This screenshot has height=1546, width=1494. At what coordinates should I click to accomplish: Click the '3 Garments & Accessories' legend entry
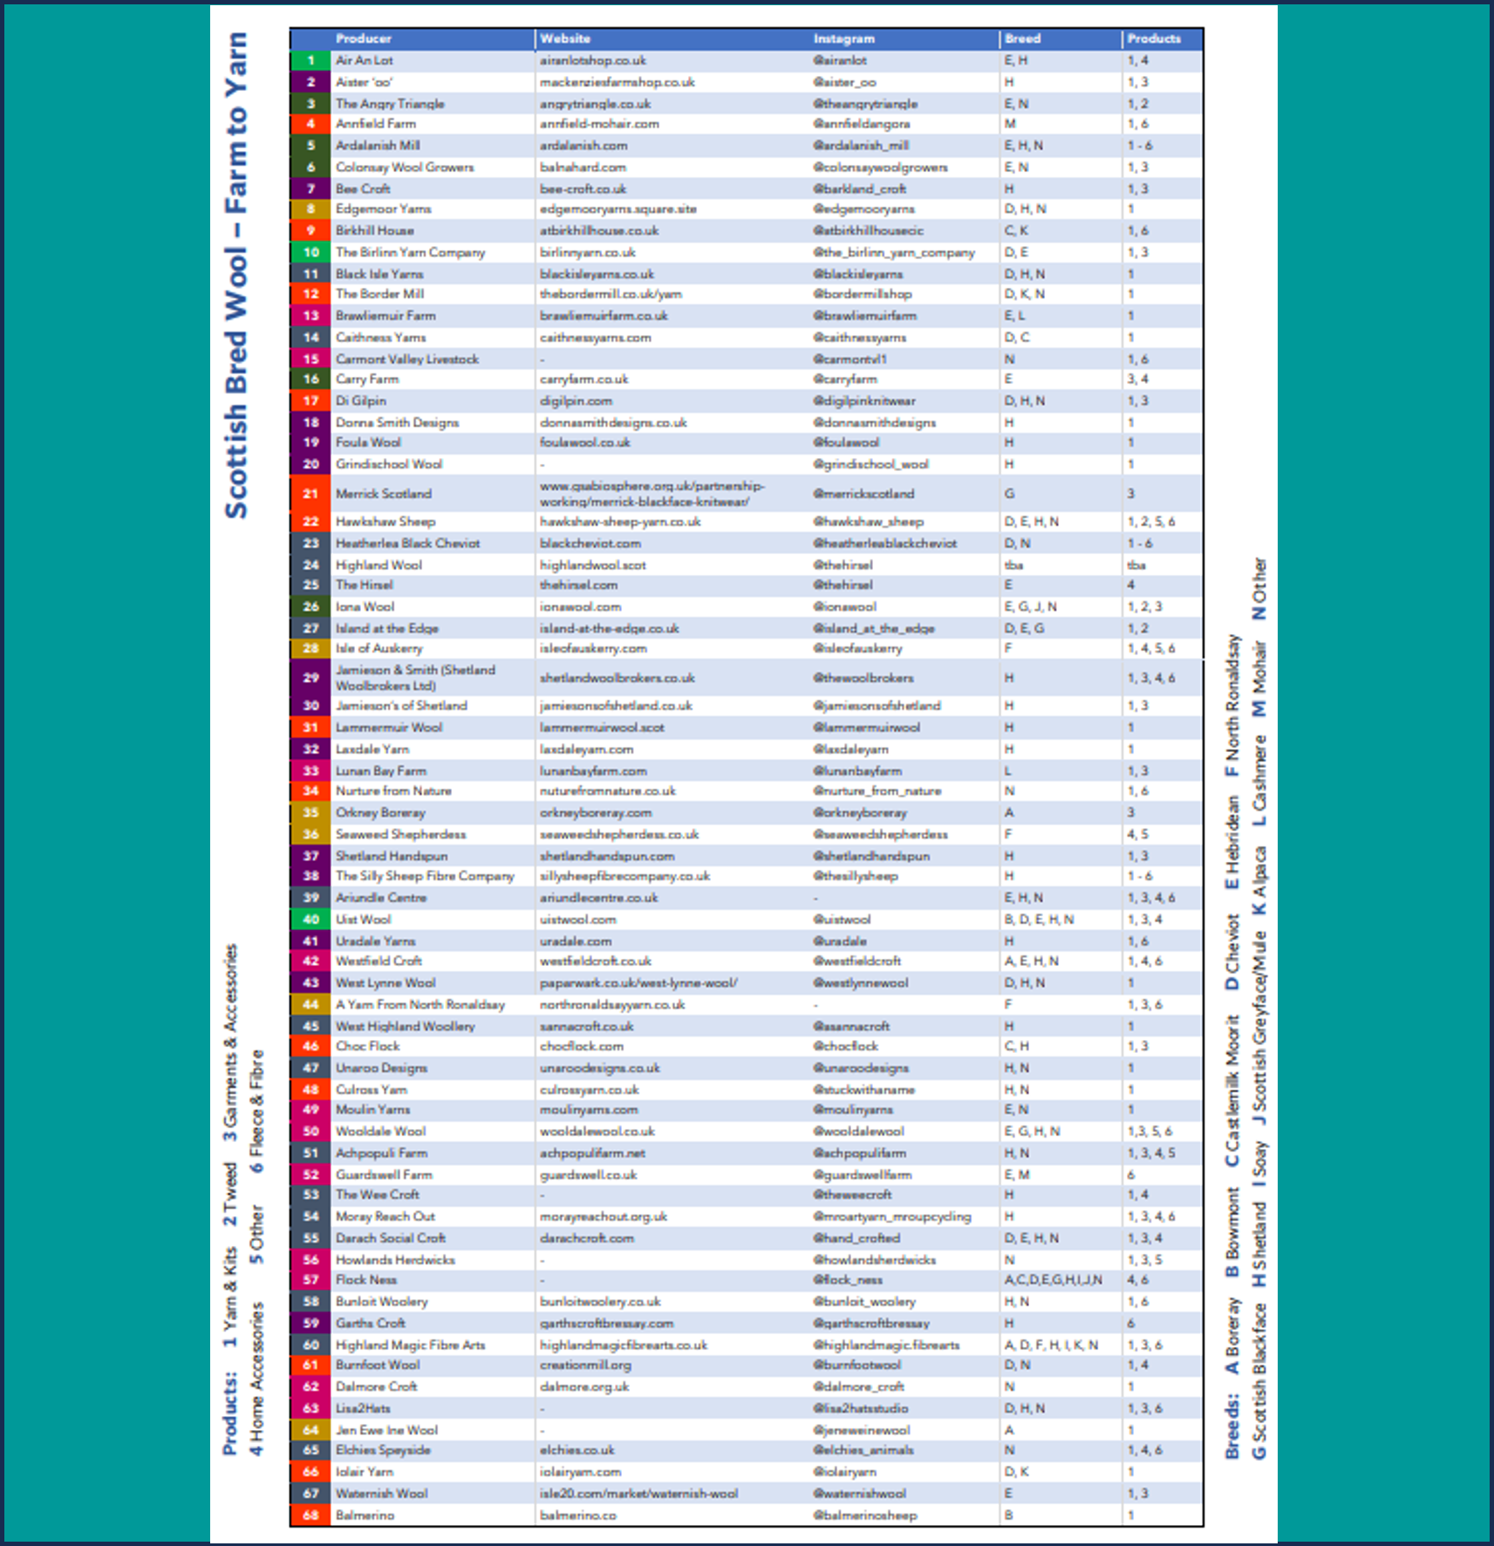[x=230, y=1043]
